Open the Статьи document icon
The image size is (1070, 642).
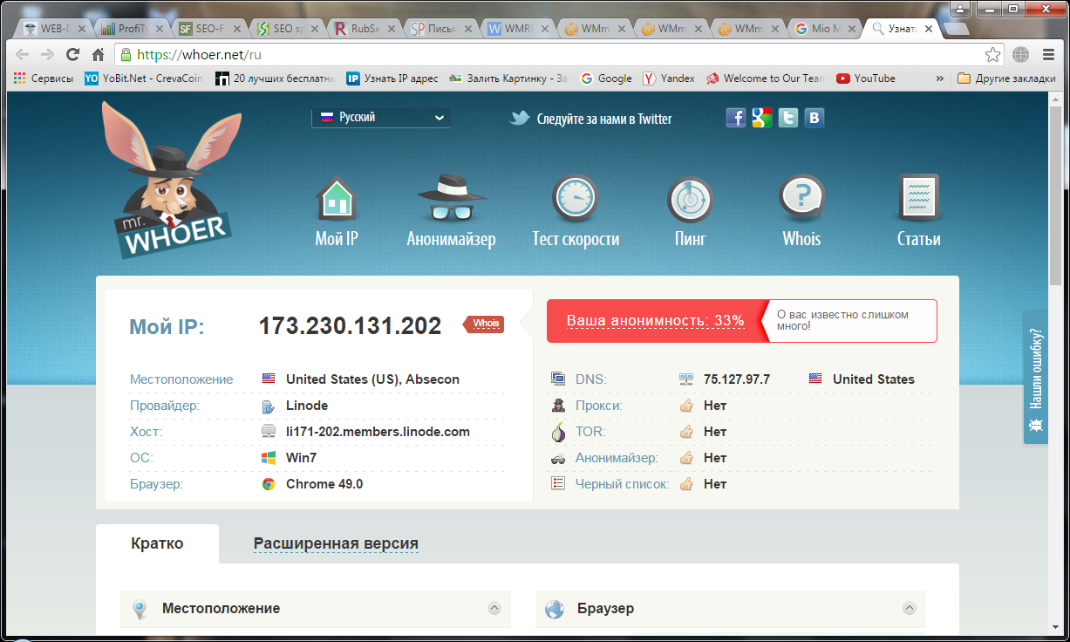click(x=918, y=198)
